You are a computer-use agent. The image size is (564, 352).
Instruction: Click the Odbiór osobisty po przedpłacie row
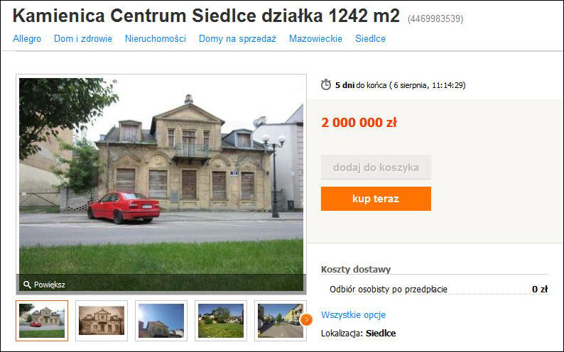(x=438, y=289)
